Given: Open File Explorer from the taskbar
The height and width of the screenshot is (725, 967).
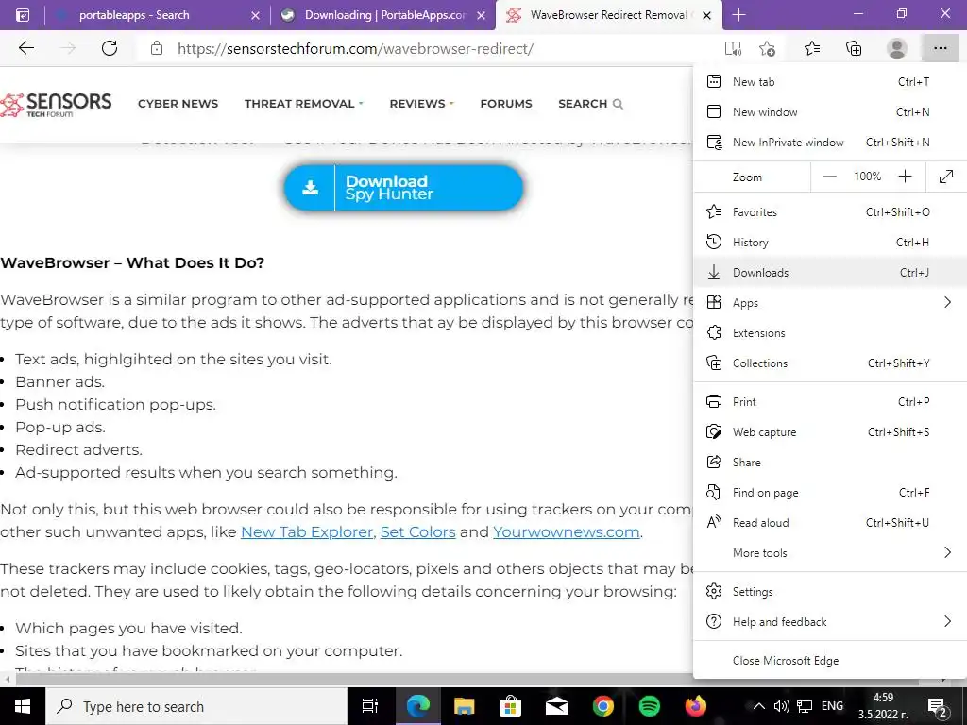Looking at the screenshot, I should [x=464, y=706].
